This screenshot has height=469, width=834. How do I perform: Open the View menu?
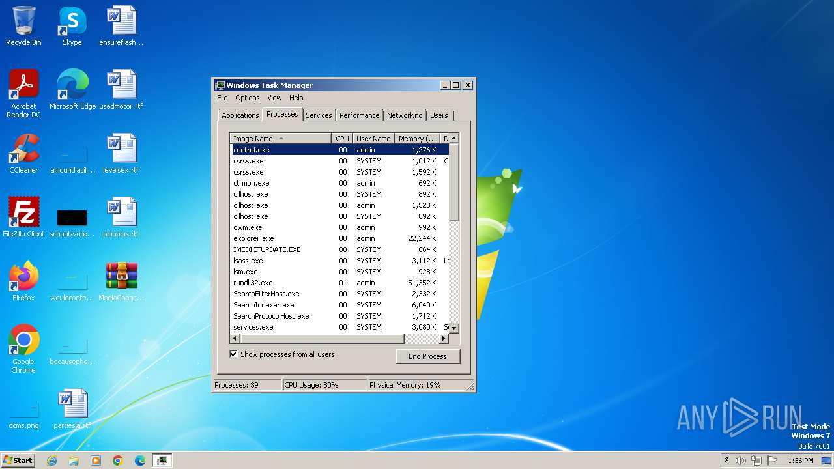coord(274,98)
